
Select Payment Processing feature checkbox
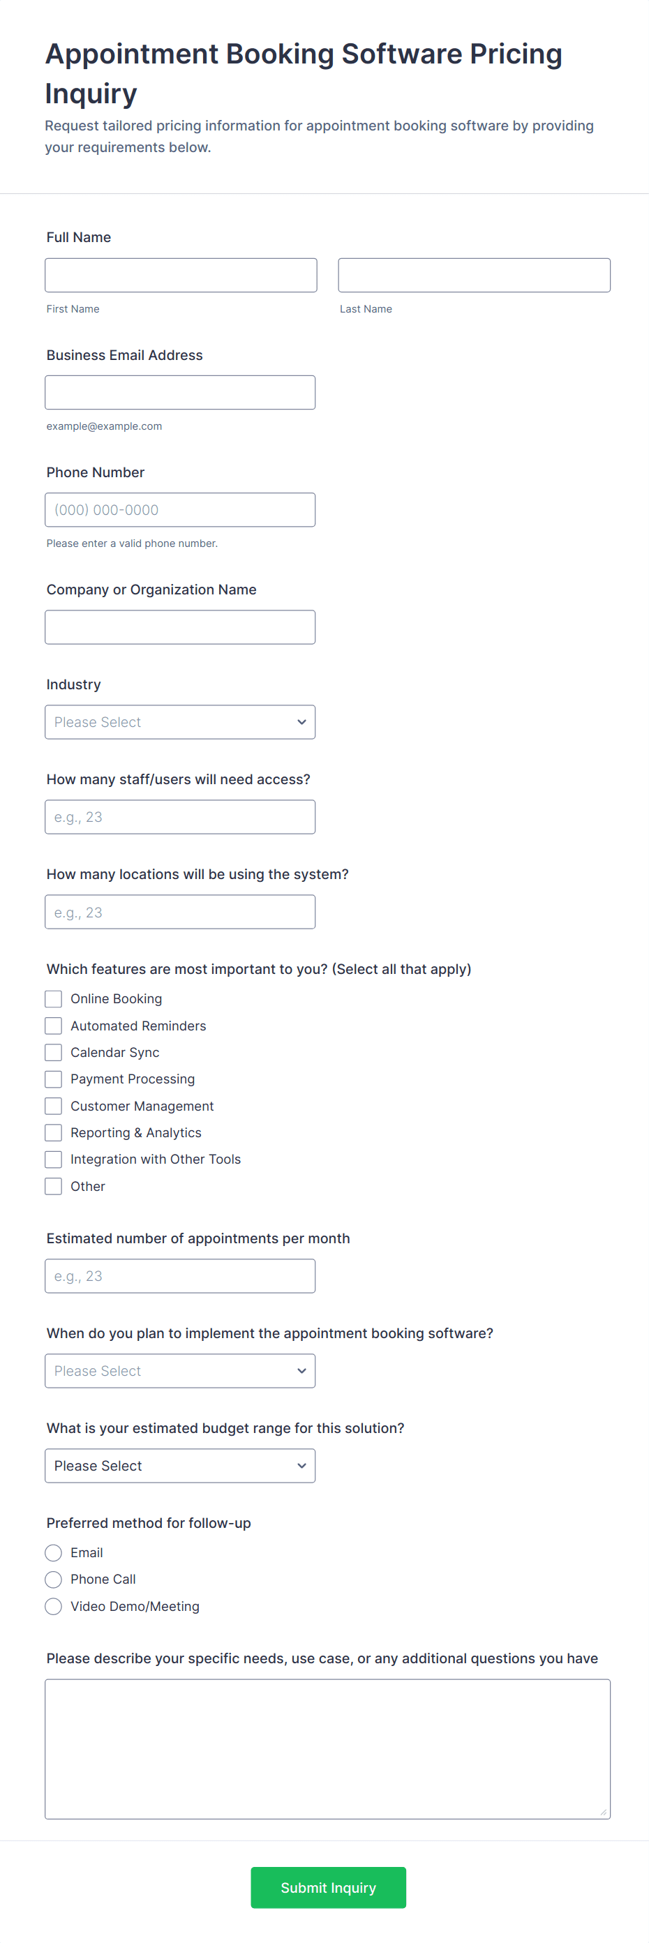click(x=54, y=1079)
